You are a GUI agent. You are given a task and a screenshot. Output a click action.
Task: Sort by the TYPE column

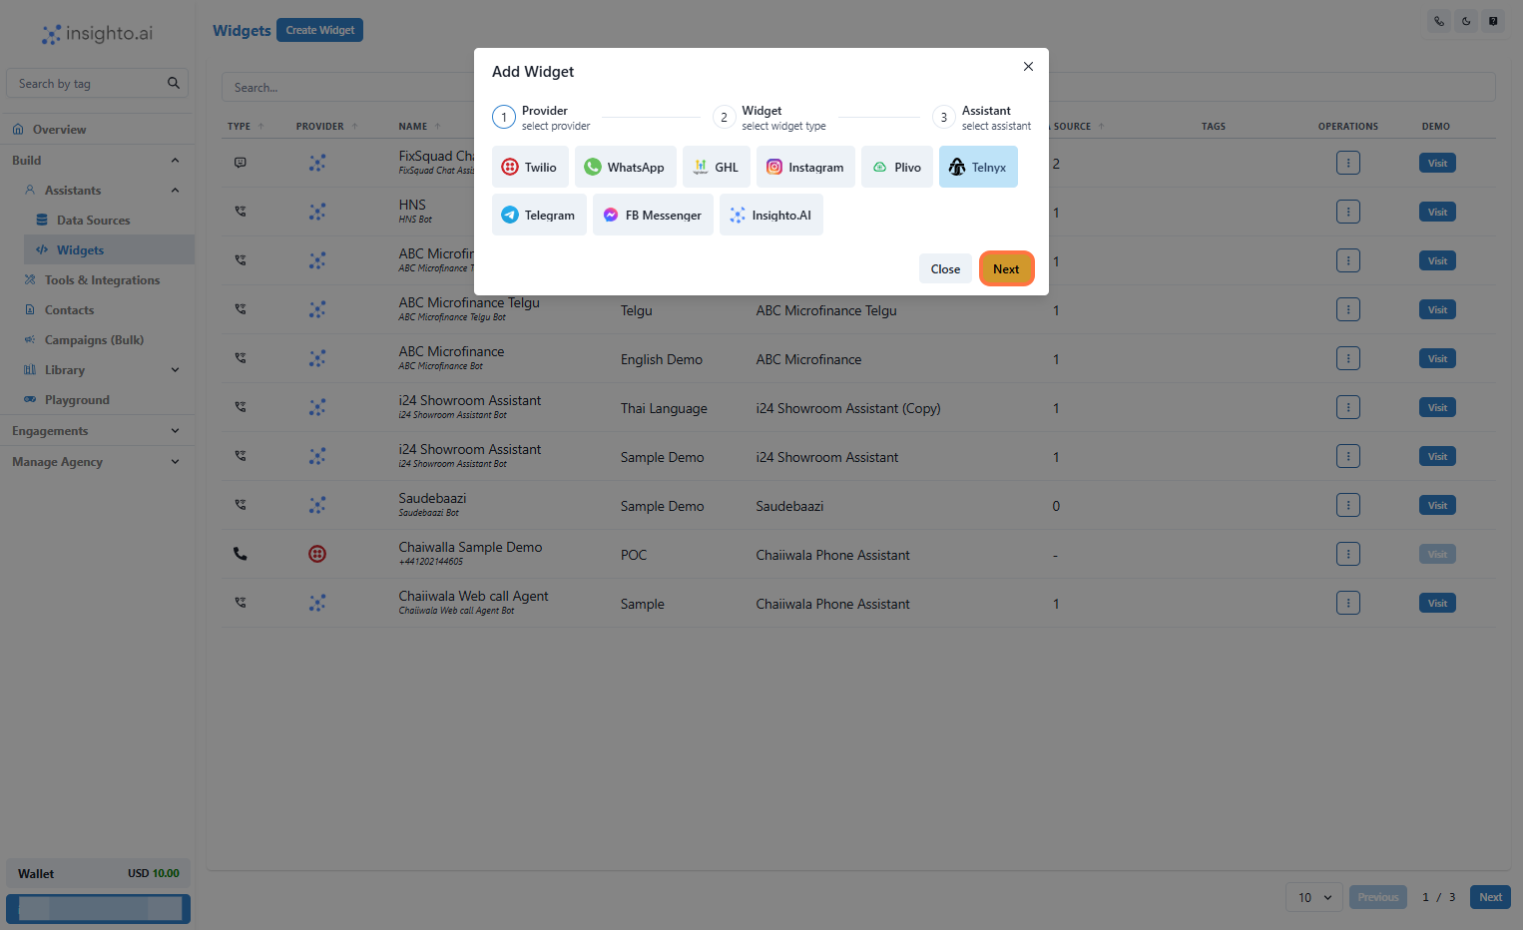[x=246, y=127]
